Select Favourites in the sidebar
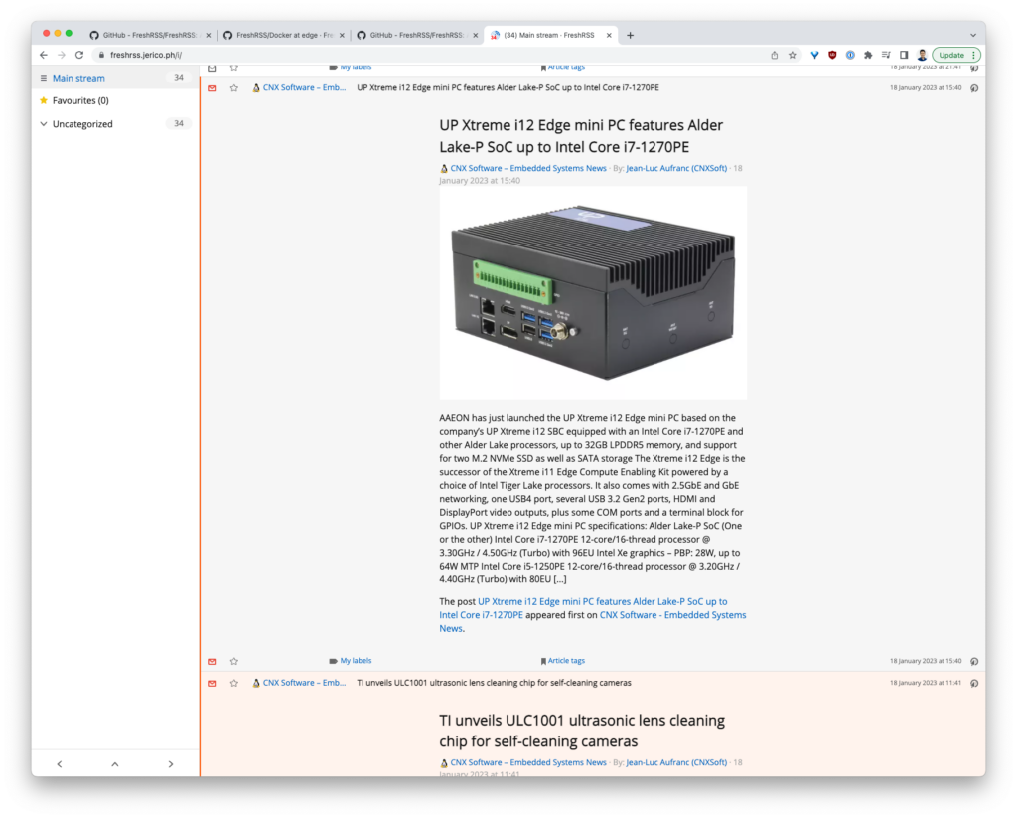The height and width of the screenshot is (818, 1017). tap(79, 100)
